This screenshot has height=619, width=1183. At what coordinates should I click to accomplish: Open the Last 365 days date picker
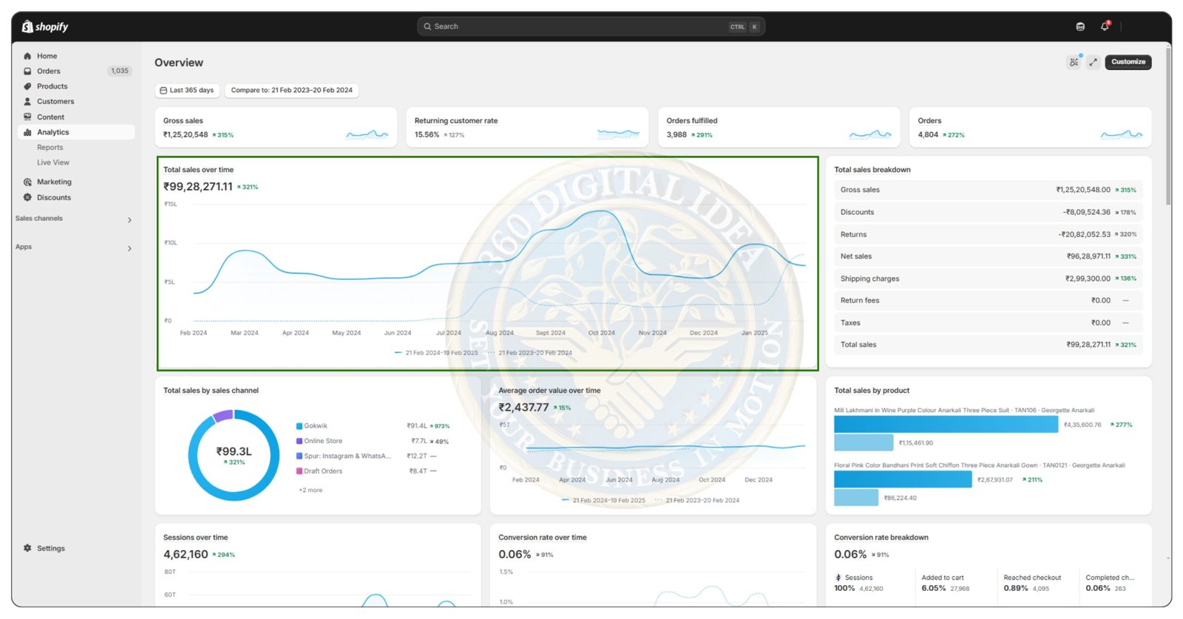point(187,90)
